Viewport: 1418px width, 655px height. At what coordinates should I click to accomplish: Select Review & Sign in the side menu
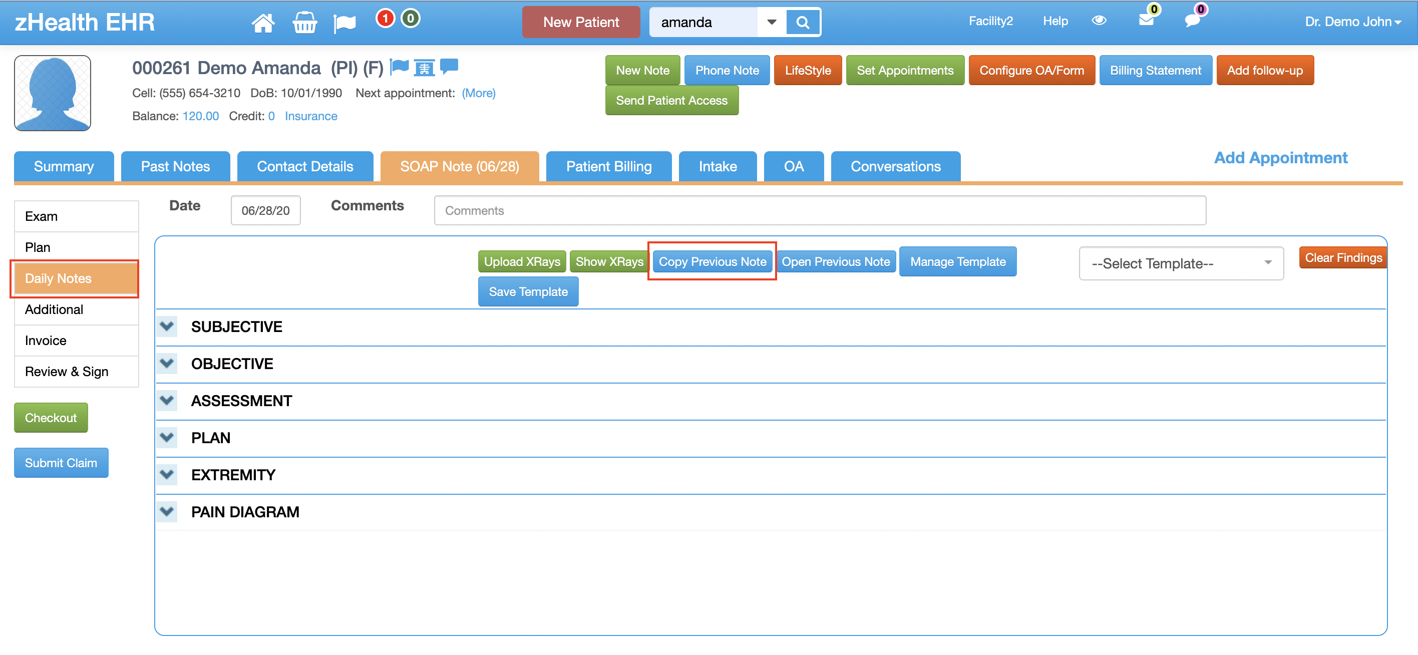coord(77,372)
